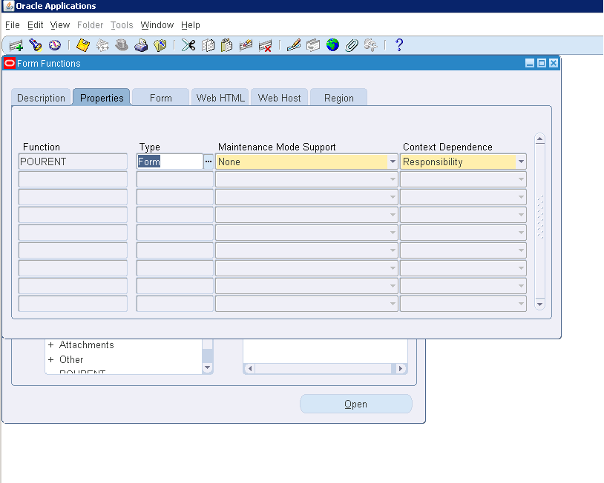Click horizontal scrollbar right arrow in Navigator

coord(401,368)
